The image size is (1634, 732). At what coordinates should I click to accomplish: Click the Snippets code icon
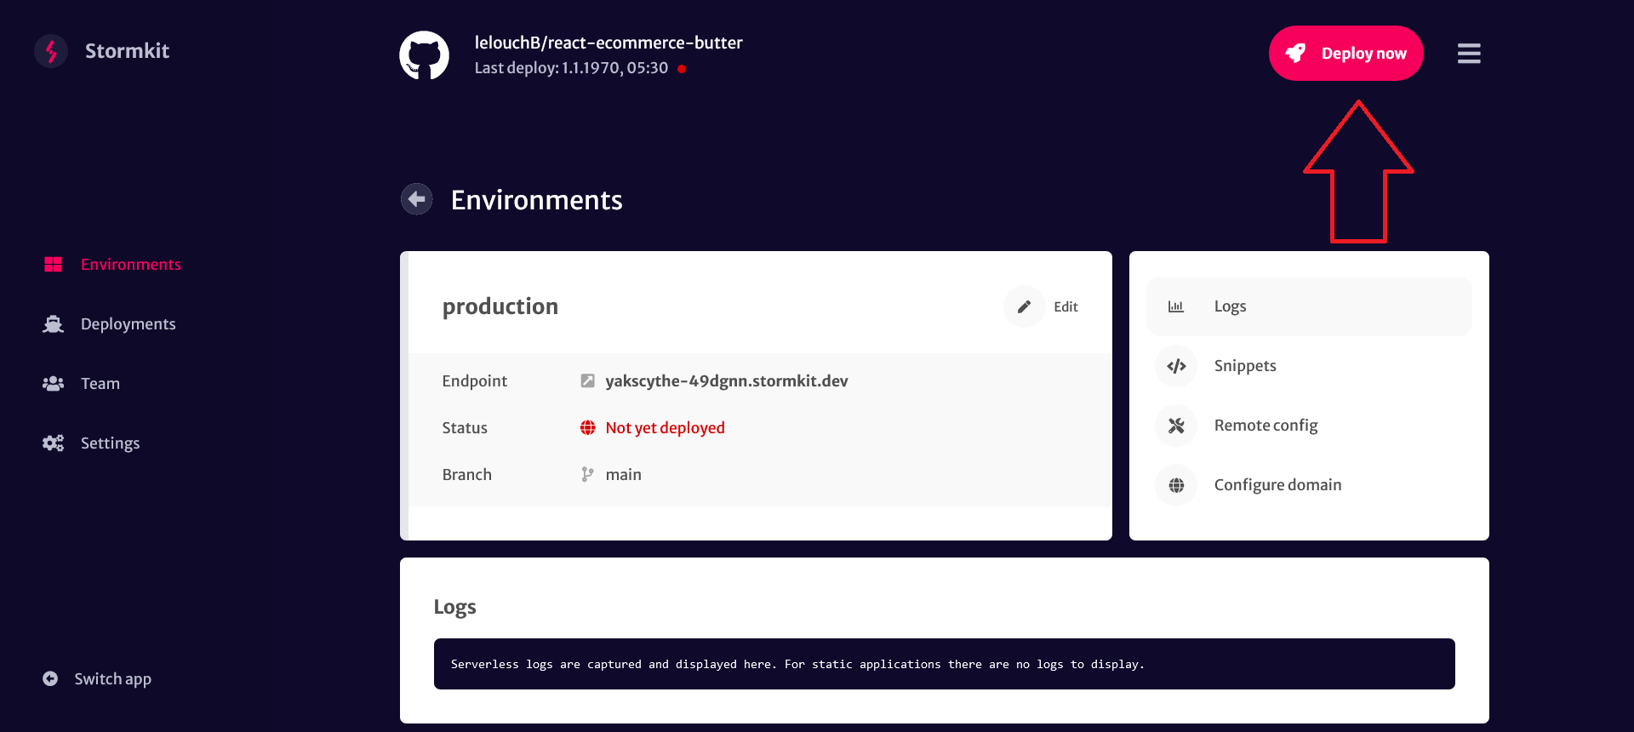click(1176, 366)
